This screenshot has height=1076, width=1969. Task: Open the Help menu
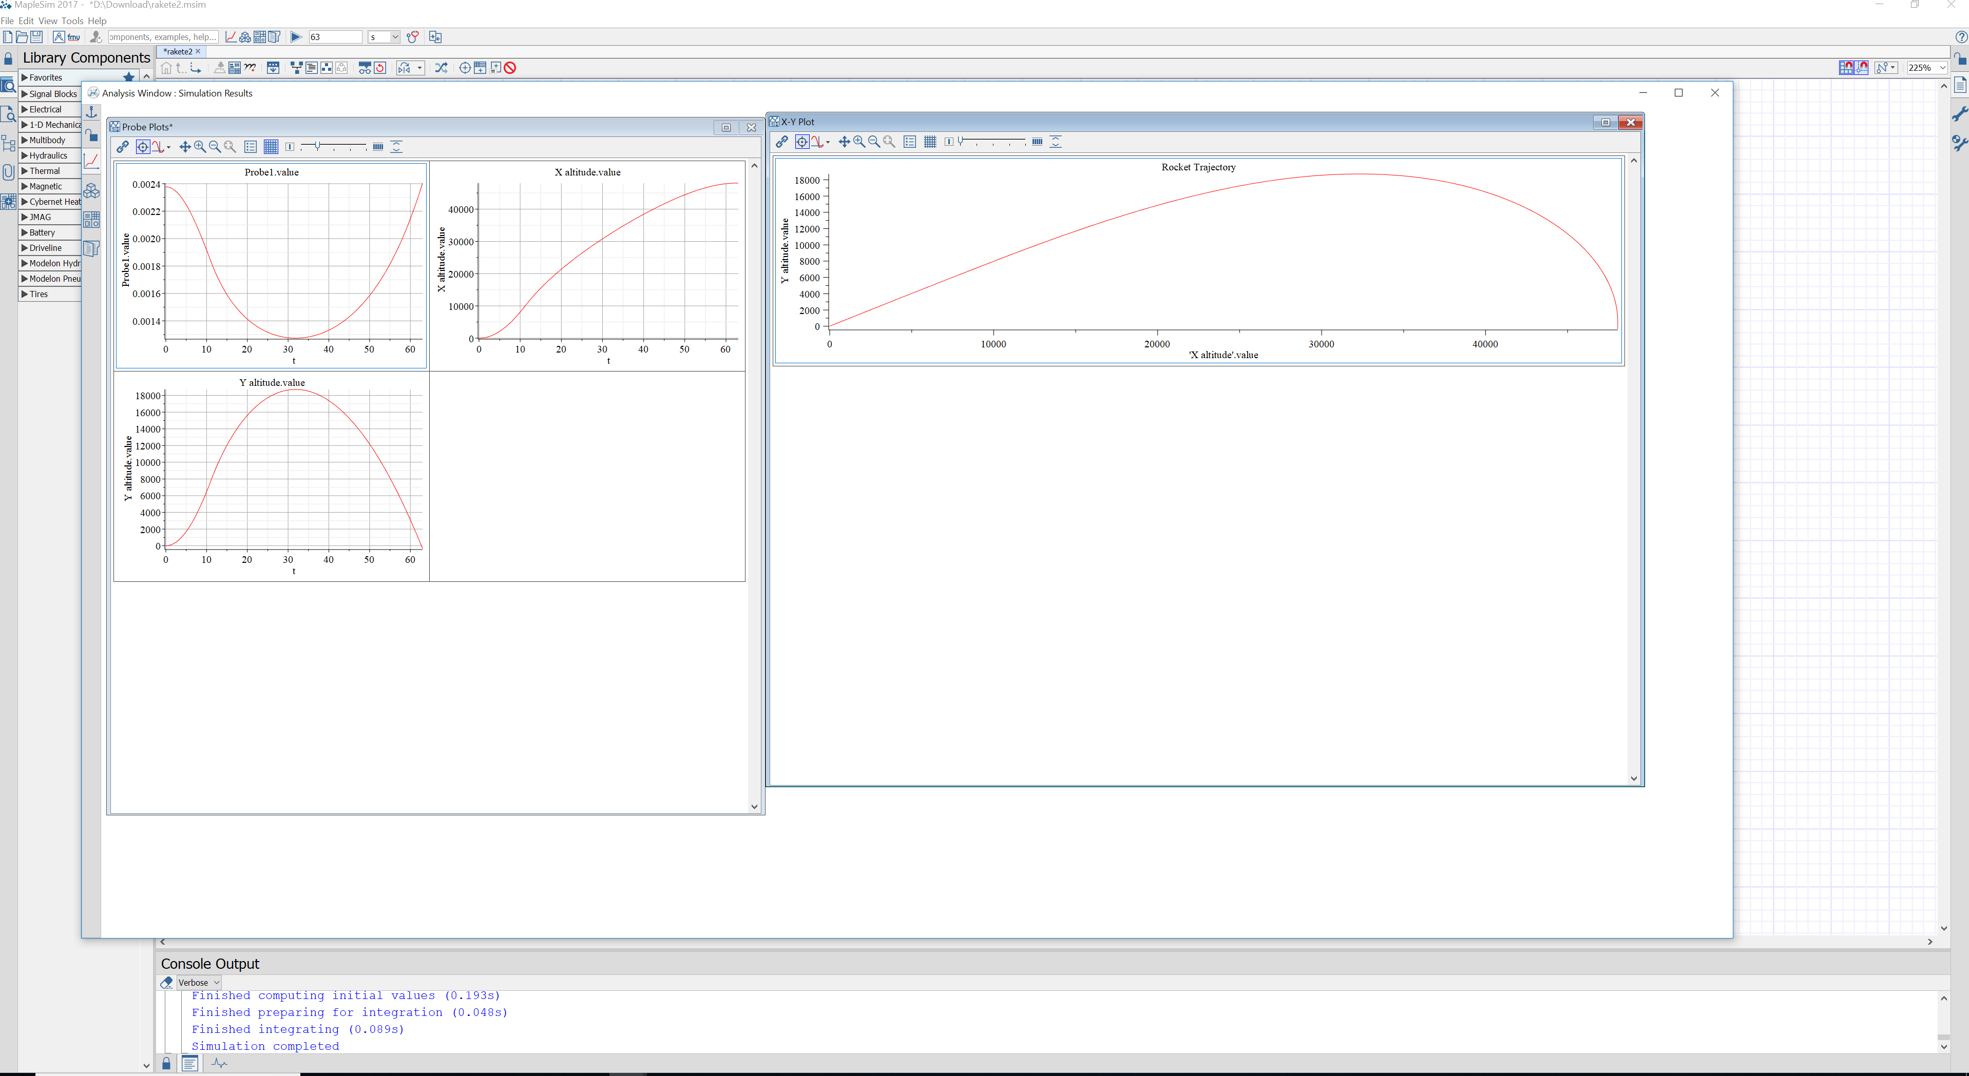click(x=97, y=21)
